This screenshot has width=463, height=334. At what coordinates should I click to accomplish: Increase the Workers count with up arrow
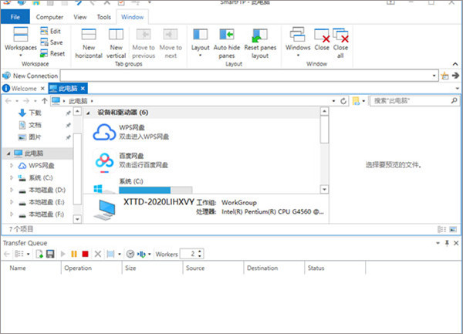click(201, 251)
